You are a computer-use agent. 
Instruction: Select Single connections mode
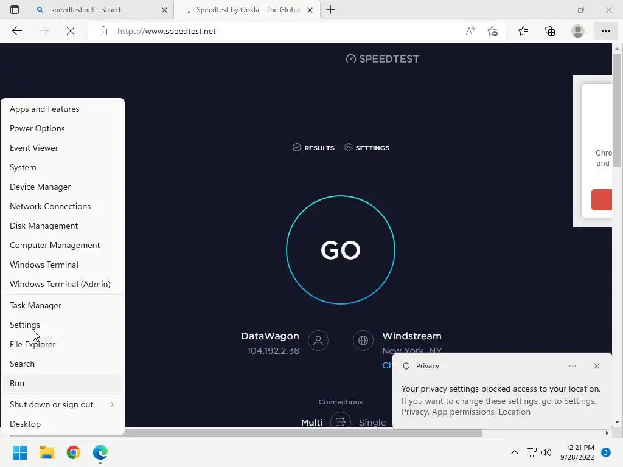pos(372,422)
